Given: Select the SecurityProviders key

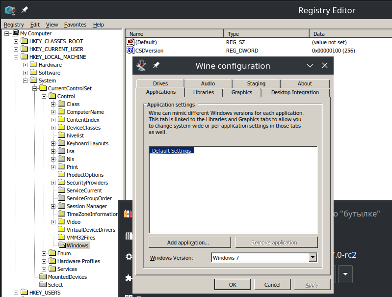Looking at the screenshot, I should pyautogui.click(x=87, y=183).
